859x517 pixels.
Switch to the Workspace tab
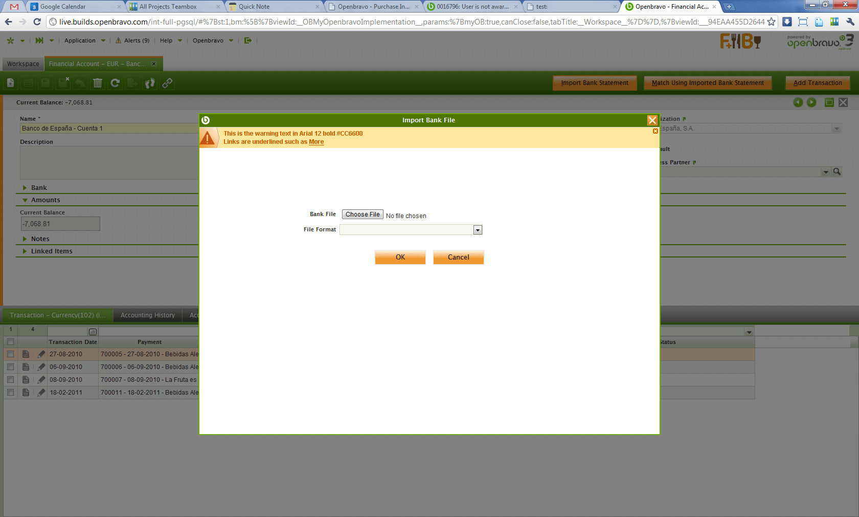[23, 64]
